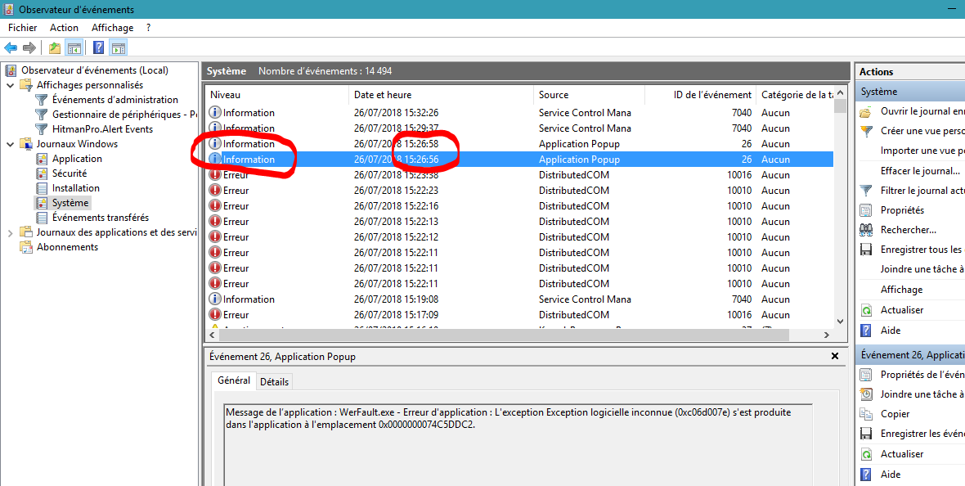Sort by Date et heure column header

(442, 95)
